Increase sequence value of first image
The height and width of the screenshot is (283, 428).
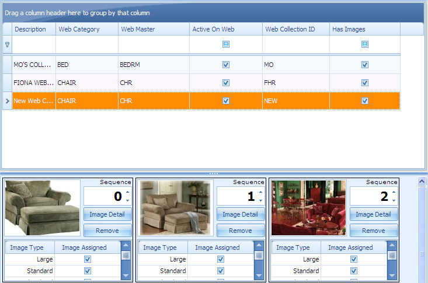127,192
